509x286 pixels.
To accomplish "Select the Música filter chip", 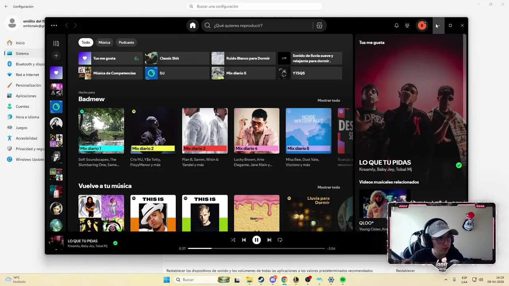I will tap(104, 43).
